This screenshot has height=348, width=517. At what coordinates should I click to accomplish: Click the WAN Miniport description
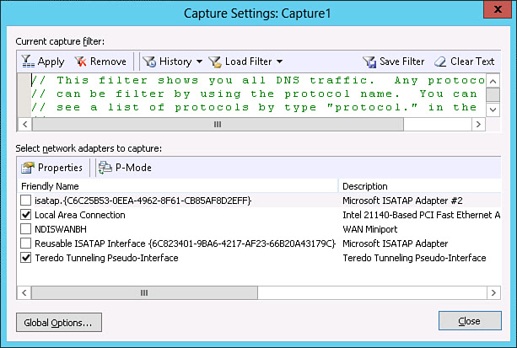(370, 229)
